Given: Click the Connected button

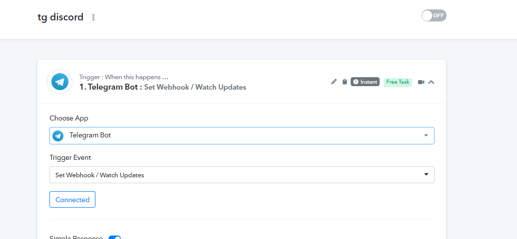Looking at the screenshot, I should 72,200.
